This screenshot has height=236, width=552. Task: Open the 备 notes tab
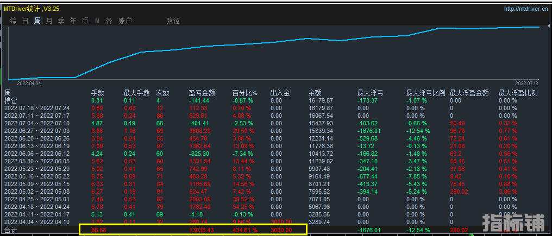coord(109,21)
